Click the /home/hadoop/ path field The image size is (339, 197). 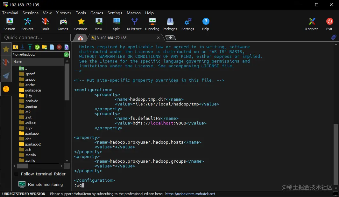(38, 55)
